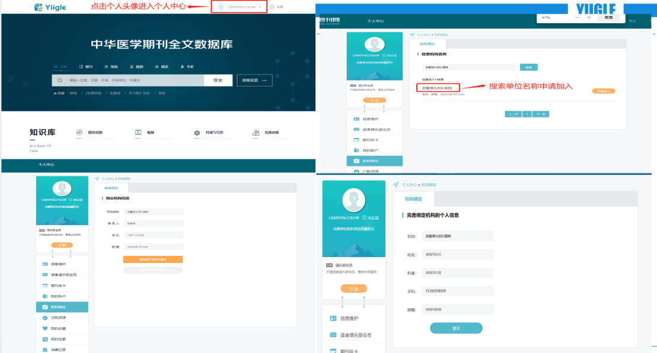Open 我的检索 magnifier item in sidebar

45,339
